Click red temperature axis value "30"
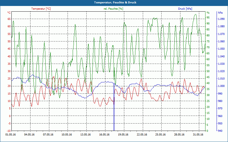The height and width of the screenshot is (142, 228). pyautogui.click(x=9, y=71)
